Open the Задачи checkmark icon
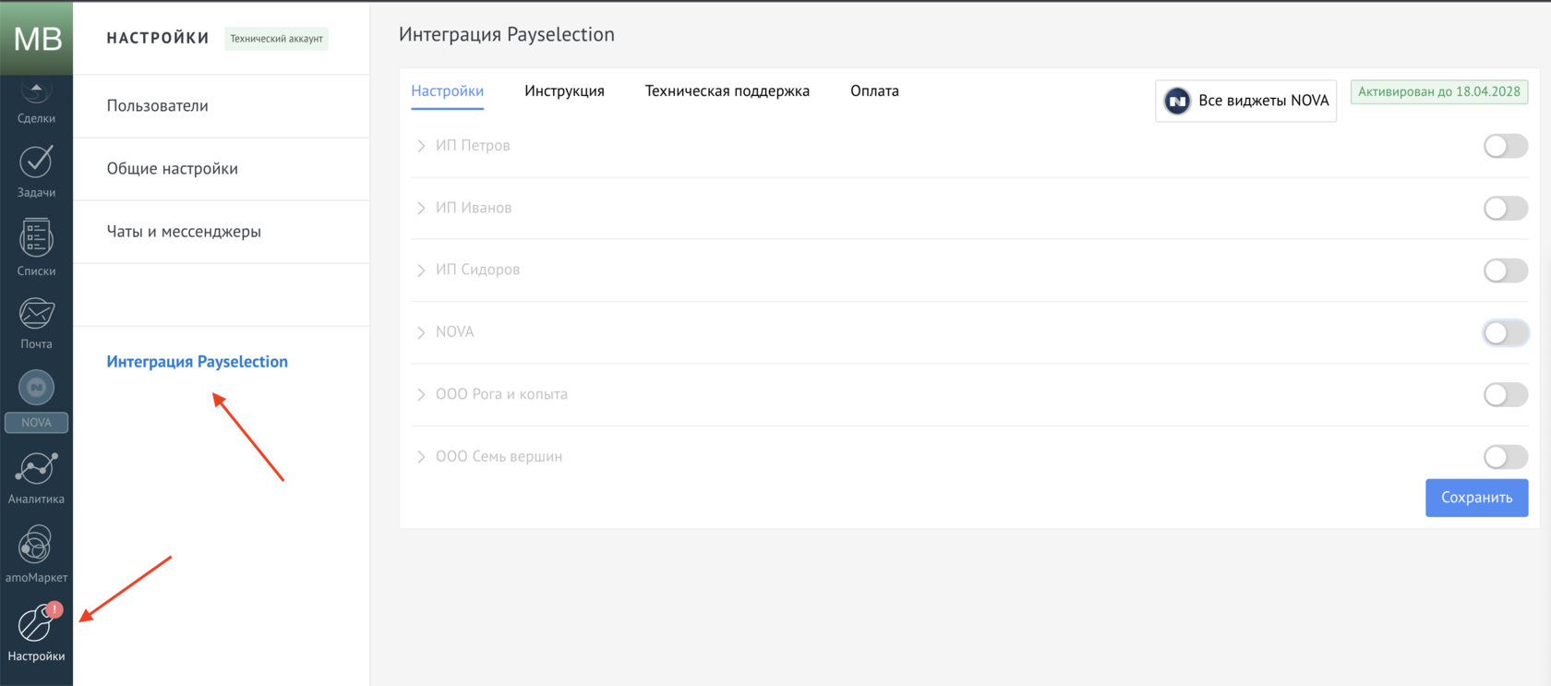 (x=36, y=163)
